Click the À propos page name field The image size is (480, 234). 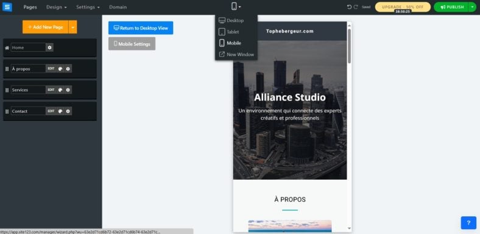[28, 69]
